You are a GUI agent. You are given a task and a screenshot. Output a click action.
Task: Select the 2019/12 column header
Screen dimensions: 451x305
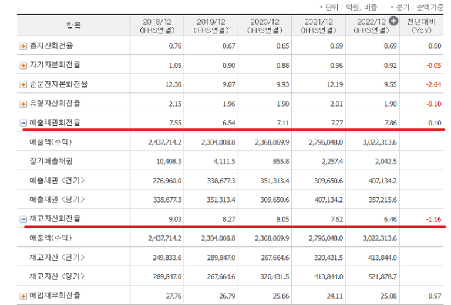click(x=211, y=25)
